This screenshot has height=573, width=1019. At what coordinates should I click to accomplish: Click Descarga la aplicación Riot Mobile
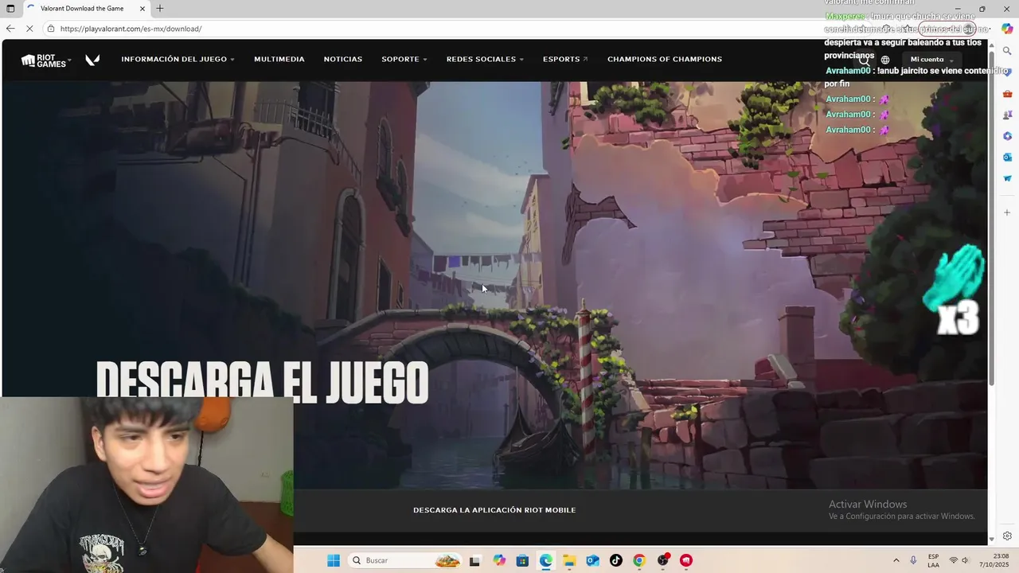(494, 510)
